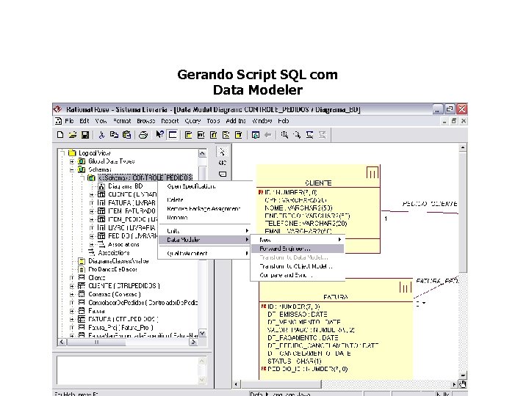Click the diagram horizontal scrollbar left arrow

[x=237, y=384]
